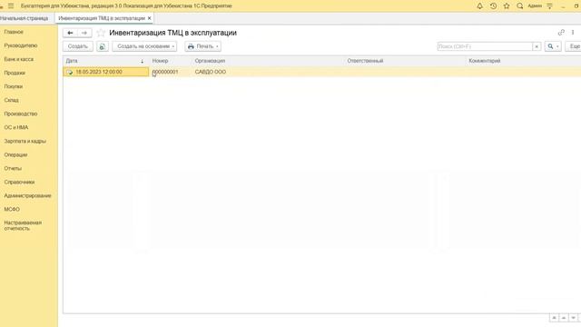Open the Справочники section
This screenshot has width=581, height=327.
pyautogui.click(x=19, y=182)
